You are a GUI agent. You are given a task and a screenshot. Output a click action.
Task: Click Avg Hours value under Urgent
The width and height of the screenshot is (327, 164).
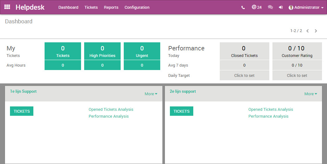click(142, 65)
